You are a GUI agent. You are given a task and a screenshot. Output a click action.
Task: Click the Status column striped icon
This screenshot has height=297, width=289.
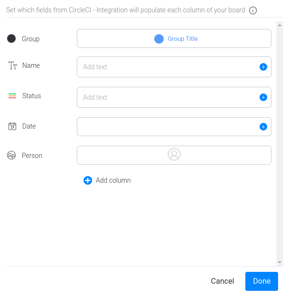pyautogui.click(x=12, y=96)
